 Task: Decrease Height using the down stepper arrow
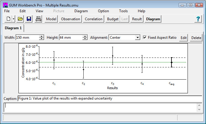[x=85, y=39]
